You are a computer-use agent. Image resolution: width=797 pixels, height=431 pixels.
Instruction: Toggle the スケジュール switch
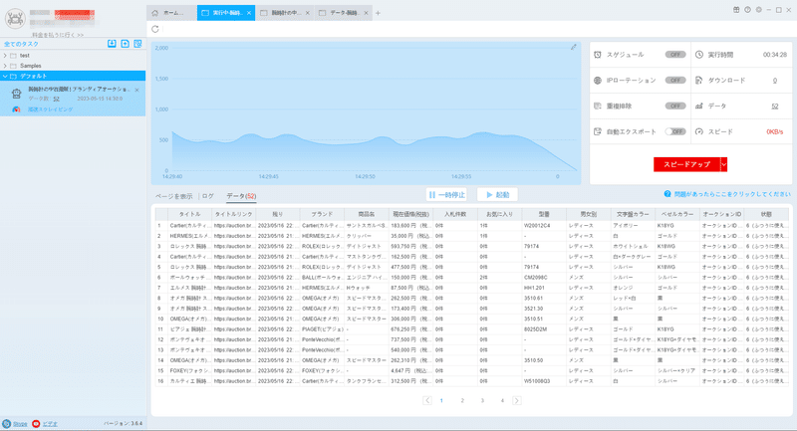(675, 55)
